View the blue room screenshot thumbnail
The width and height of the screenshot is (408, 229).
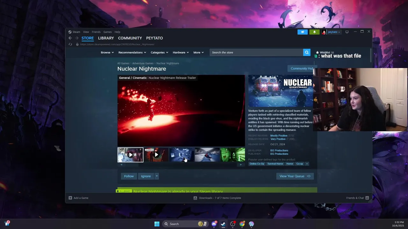pyautogui.click(x=182, y=155)
